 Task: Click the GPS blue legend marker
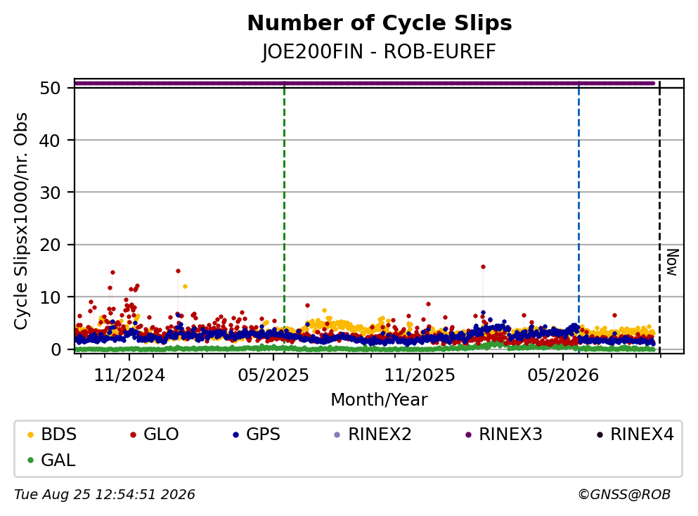pos(236,434)
